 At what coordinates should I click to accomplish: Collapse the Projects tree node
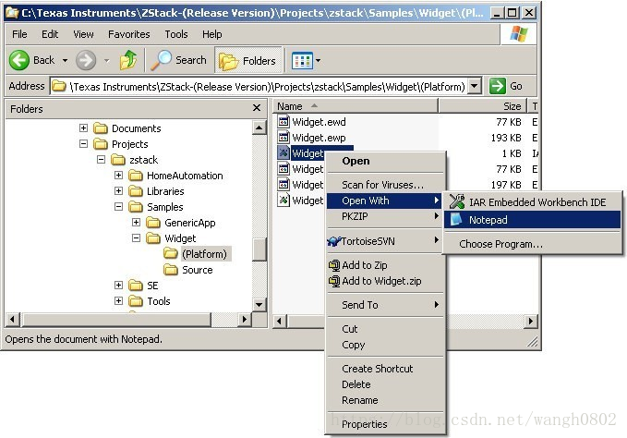83,143
